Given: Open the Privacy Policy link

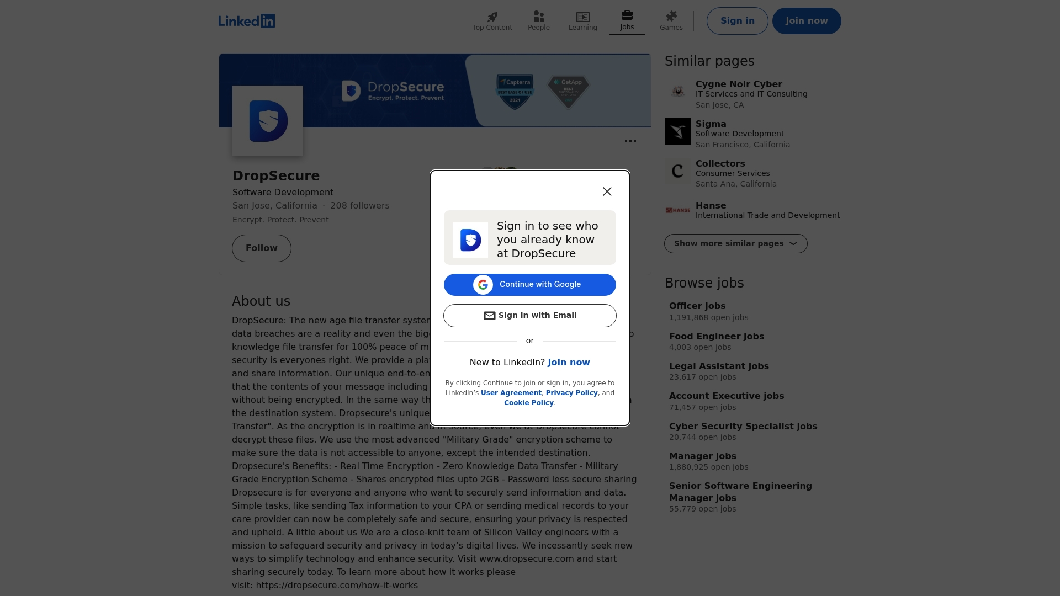Looking at the screenshot, I should click(x=572, y=393).
